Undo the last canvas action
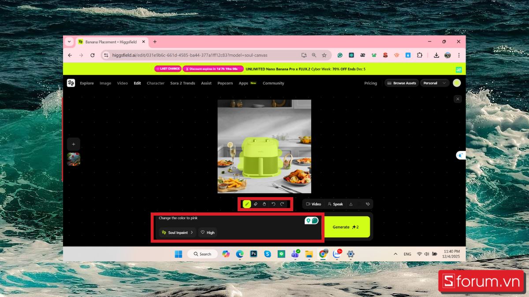Viewport: 529px width, 297px height. 273,204
